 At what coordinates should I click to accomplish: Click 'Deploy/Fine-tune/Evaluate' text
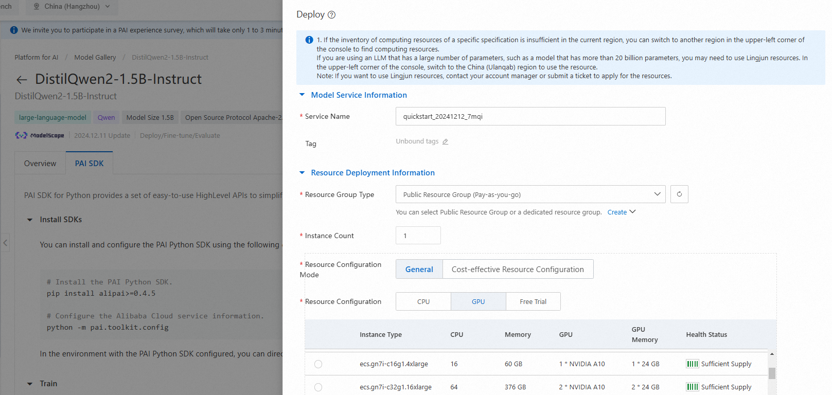[180, 136]
